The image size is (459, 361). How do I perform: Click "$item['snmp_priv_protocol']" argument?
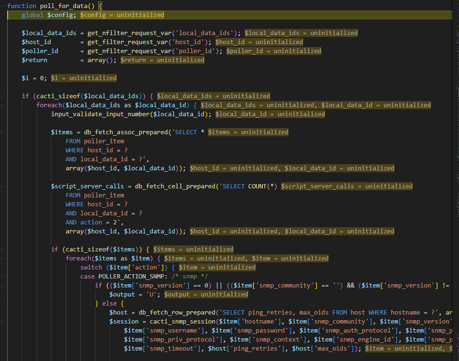tap(173, 340)
